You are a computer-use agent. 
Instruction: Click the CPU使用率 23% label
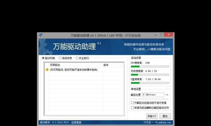click(140, 63)
